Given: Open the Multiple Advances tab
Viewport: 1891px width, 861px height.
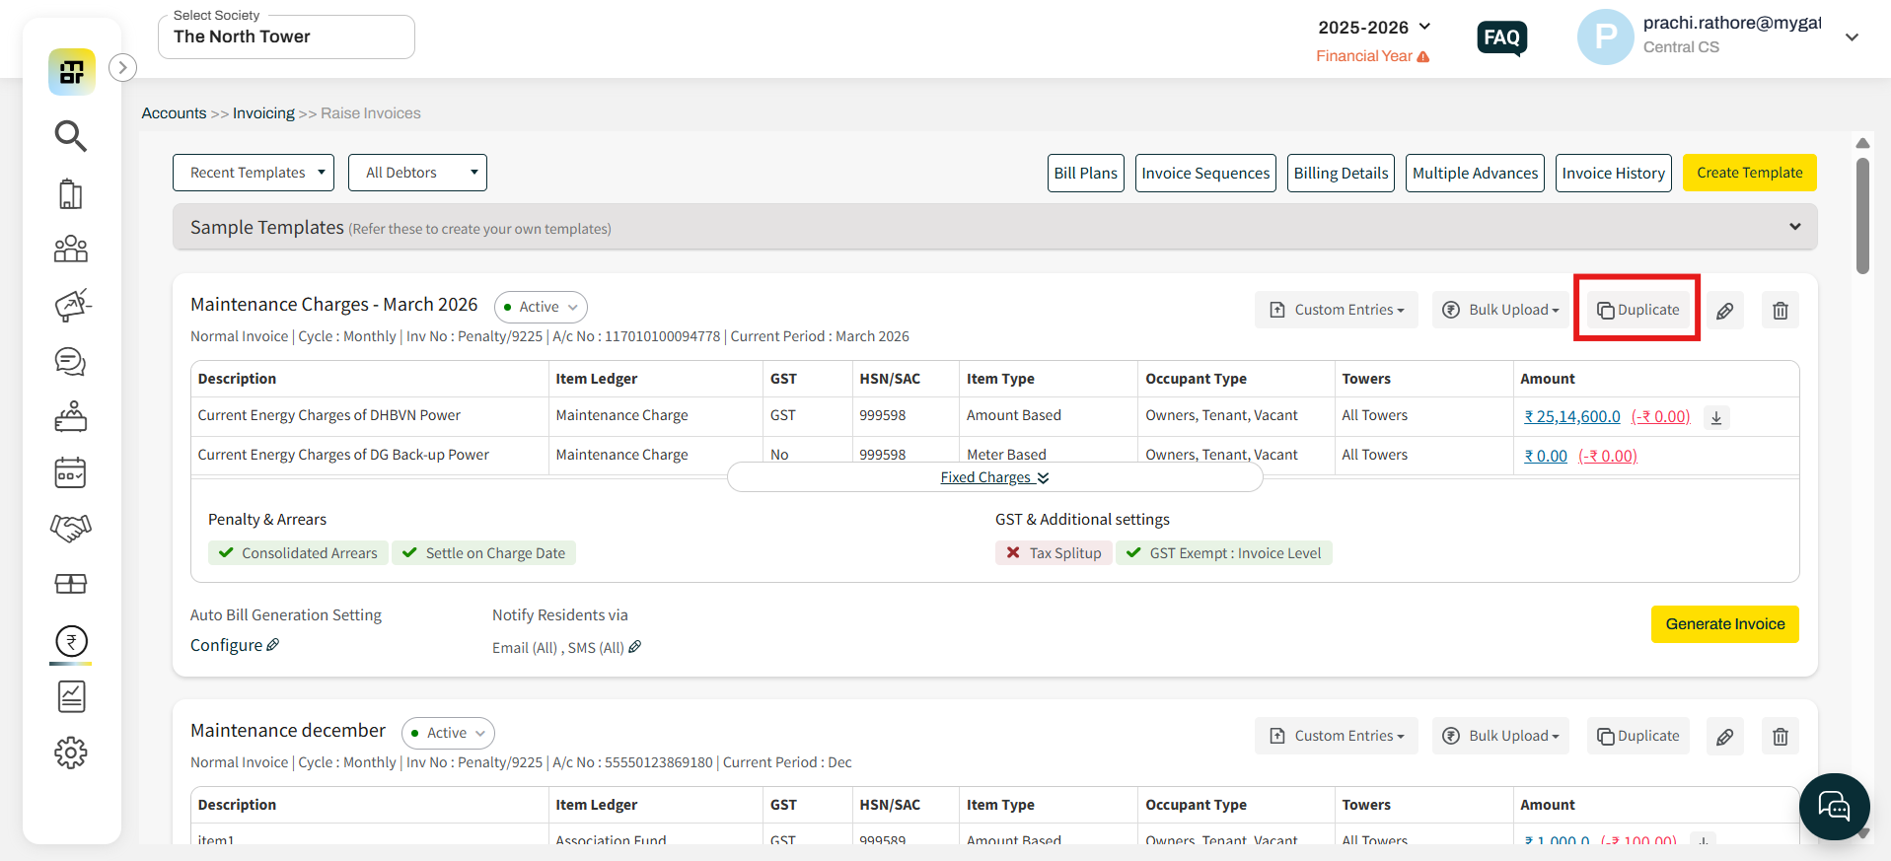Looking at the screenshot, I should (1475, 173).
